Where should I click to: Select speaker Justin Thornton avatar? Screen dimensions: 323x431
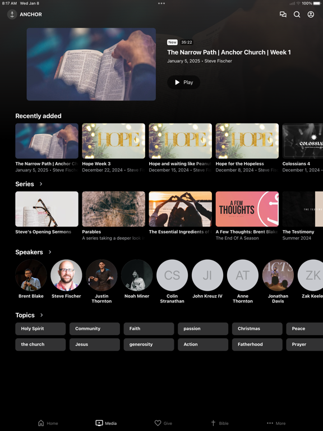(x=101, y=275)
